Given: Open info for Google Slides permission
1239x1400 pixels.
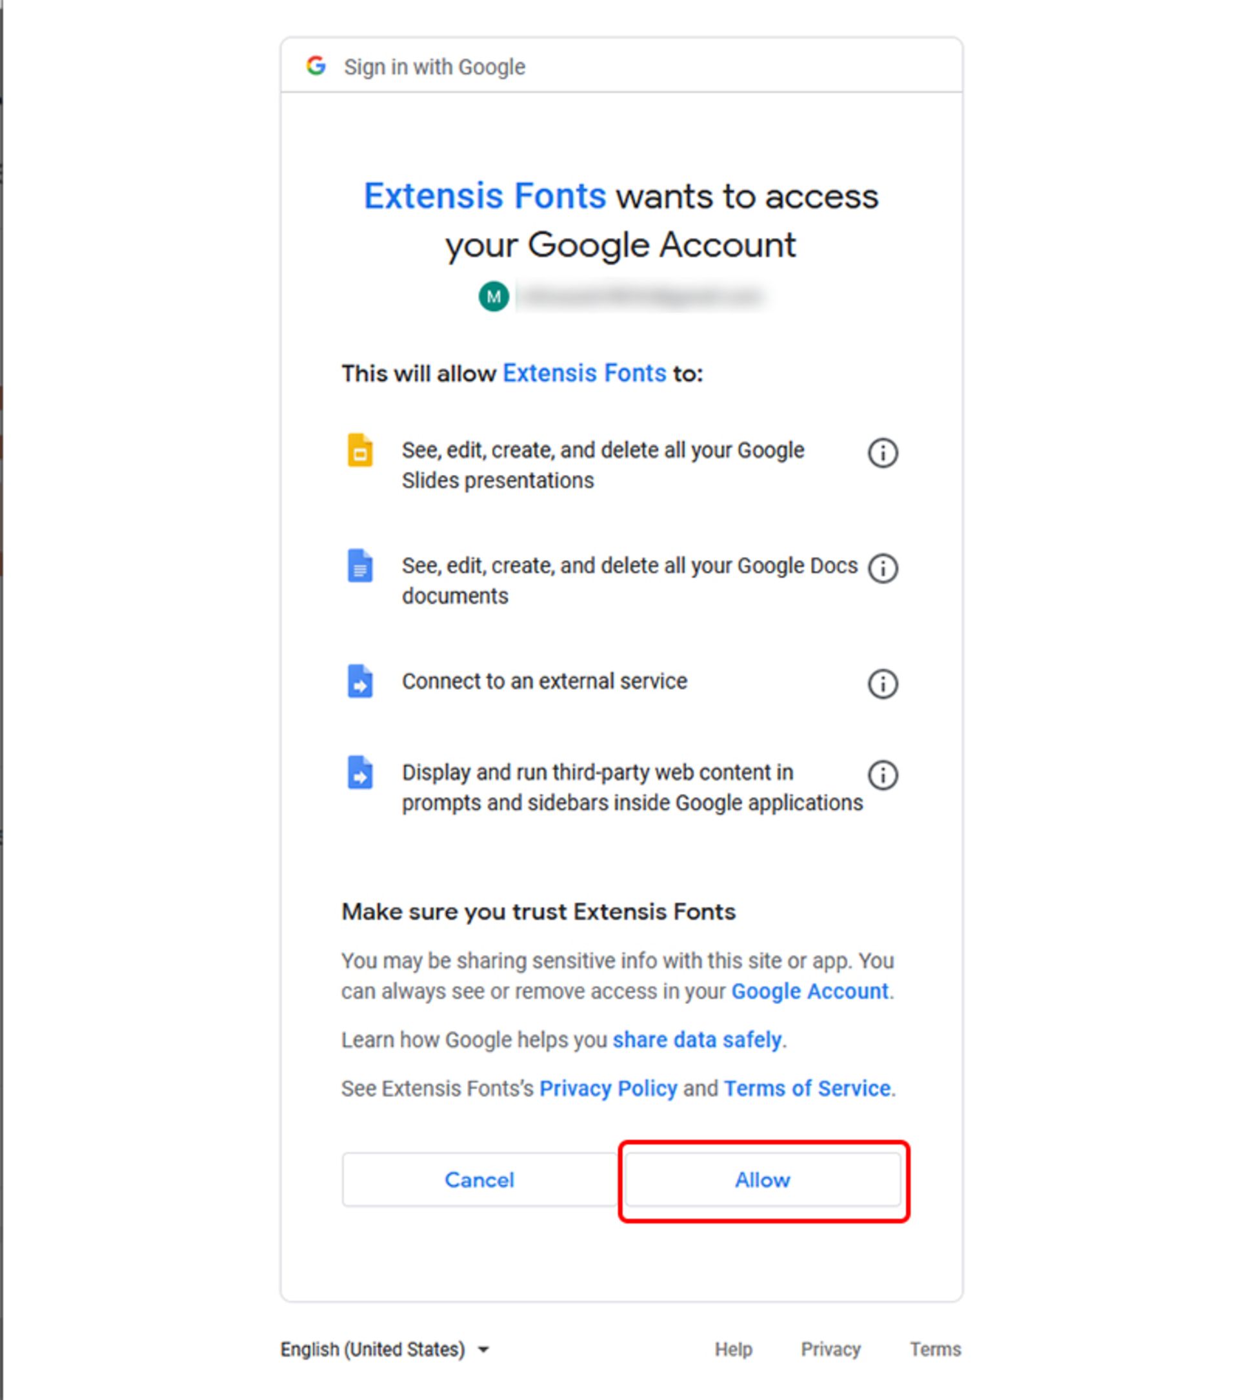Looking at the screenshot, I should point(882,453).
